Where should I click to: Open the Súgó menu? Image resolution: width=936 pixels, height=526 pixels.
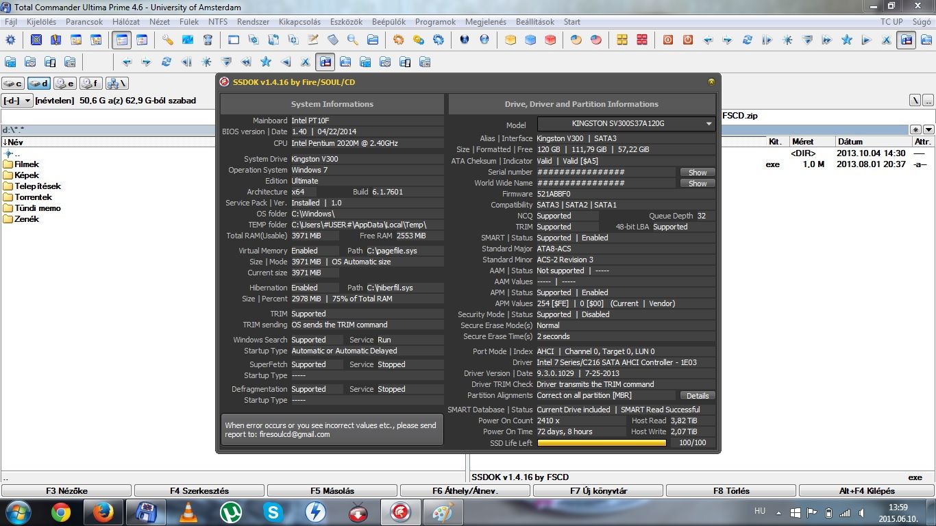[x=922, y=22]
